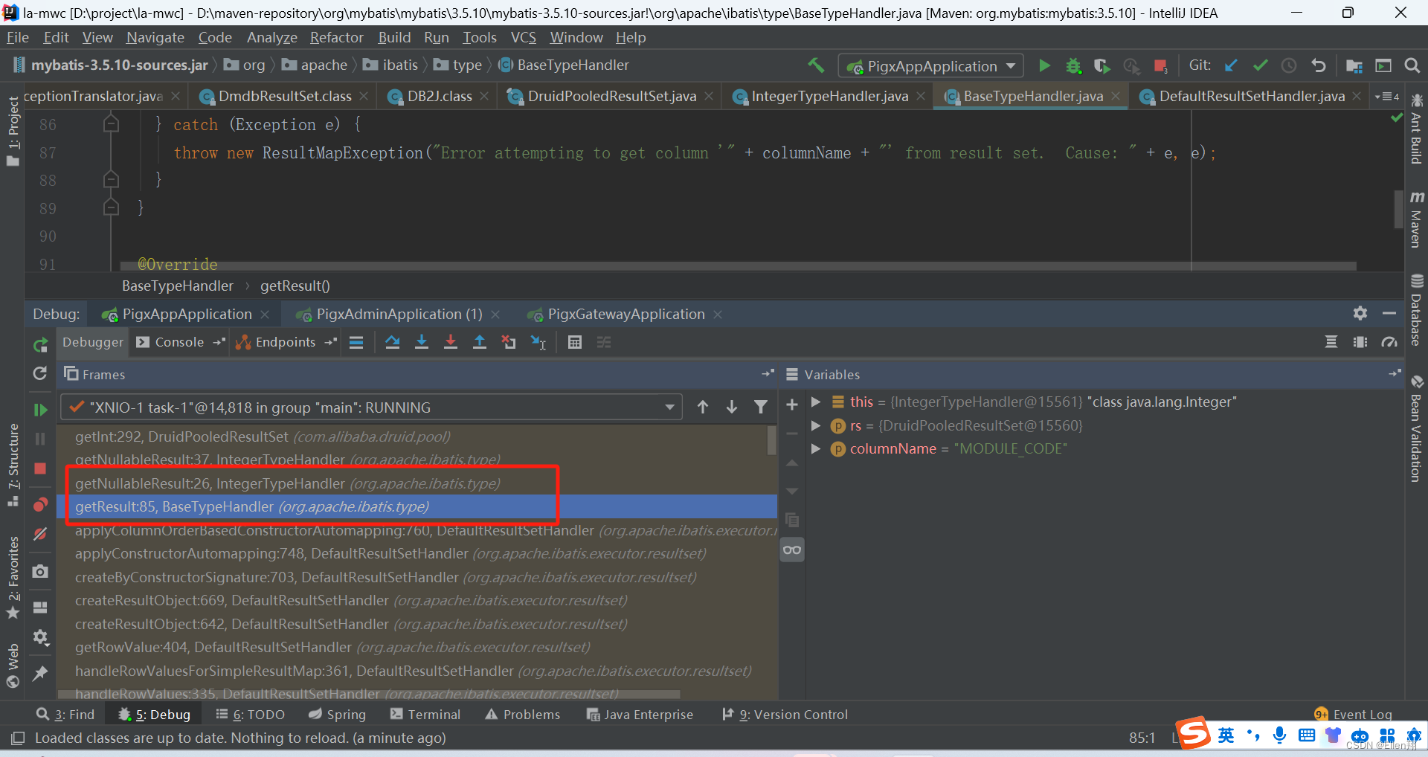Expand the 'this' variable node
This screenshot has width=1428, height=757.
(x=816, y=402)
